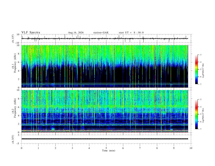Click the ch.2 spectrogram color scale bar
Image resolution: width=215 pixels, height=166 pixels.
pos(196,114)
